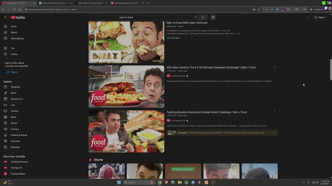This screenshot has width=332, height=186.
Task: Switch to the Beverage Bracket tab
Action: tap(127, 3)
